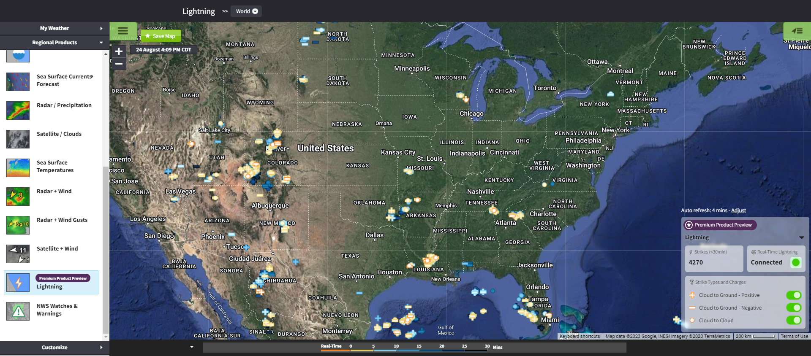This screenshot has height=356, width=811.
Task: Click the sidebar scrollbar down arrow
Action: (x=106, y=337)
